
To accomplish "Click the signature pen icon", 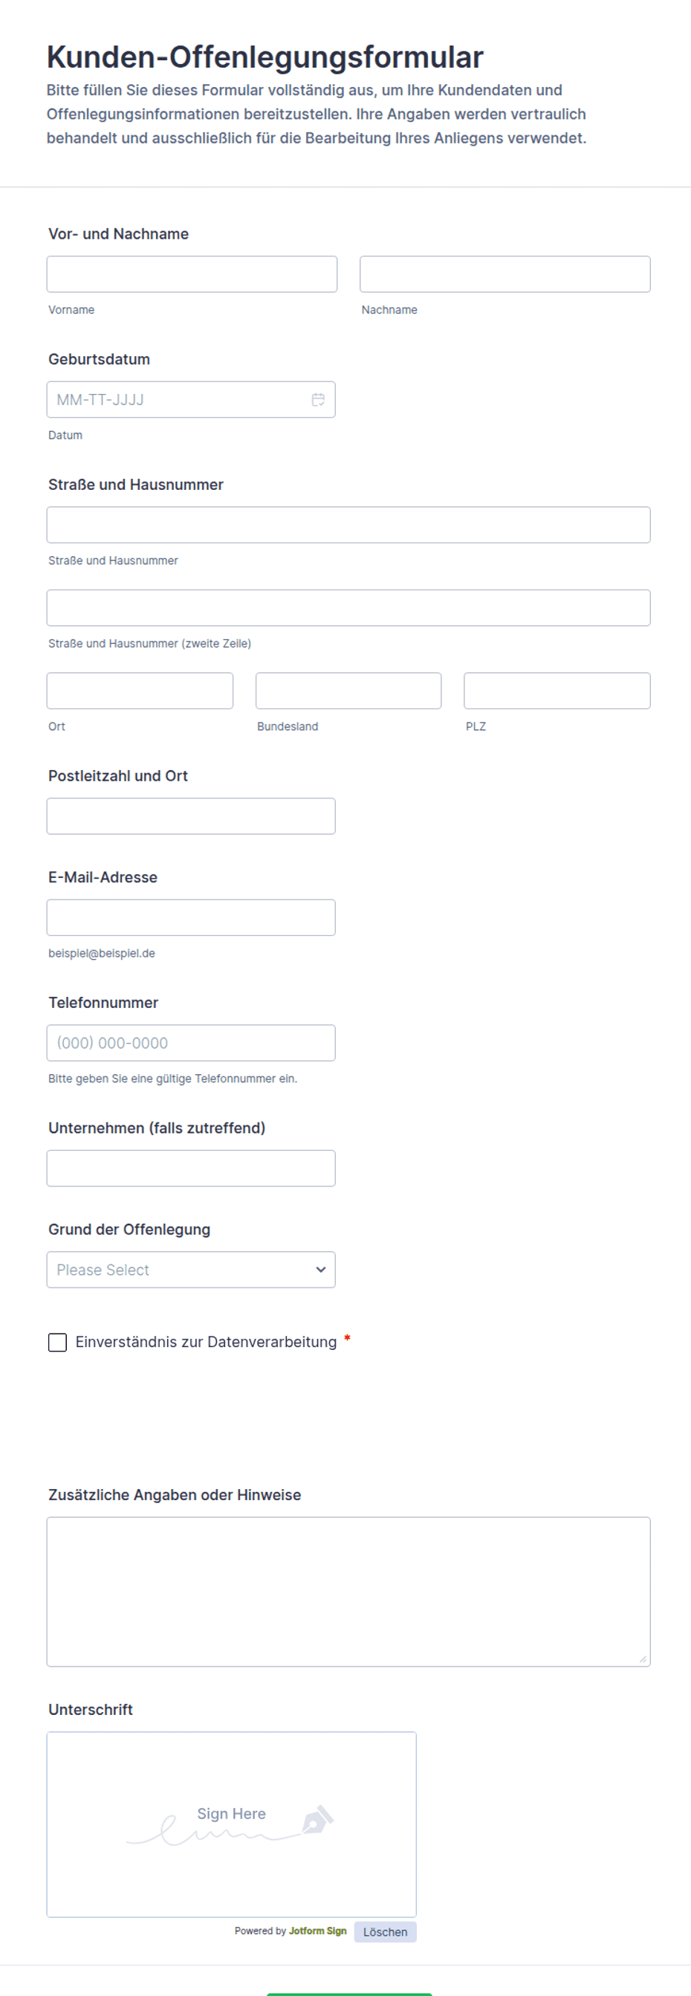I will tap(317, 1820).
